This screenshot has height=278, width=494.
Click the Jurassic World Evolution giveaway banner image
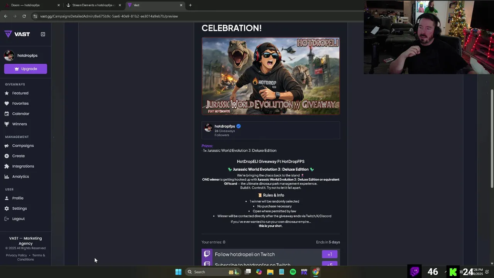(271, 76)
